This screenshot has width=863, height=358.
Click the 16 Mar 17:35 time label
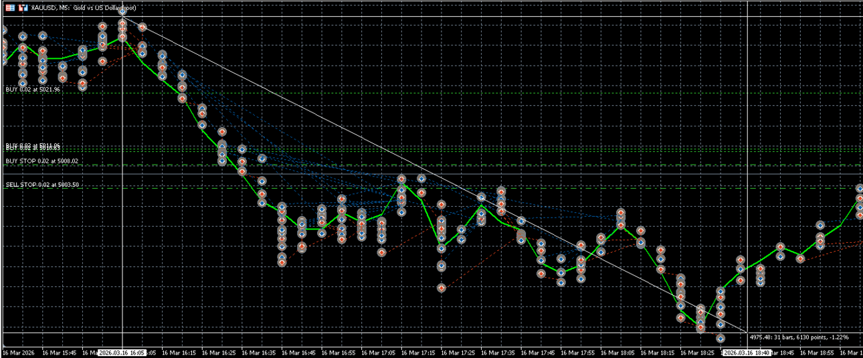click(498, 353)
